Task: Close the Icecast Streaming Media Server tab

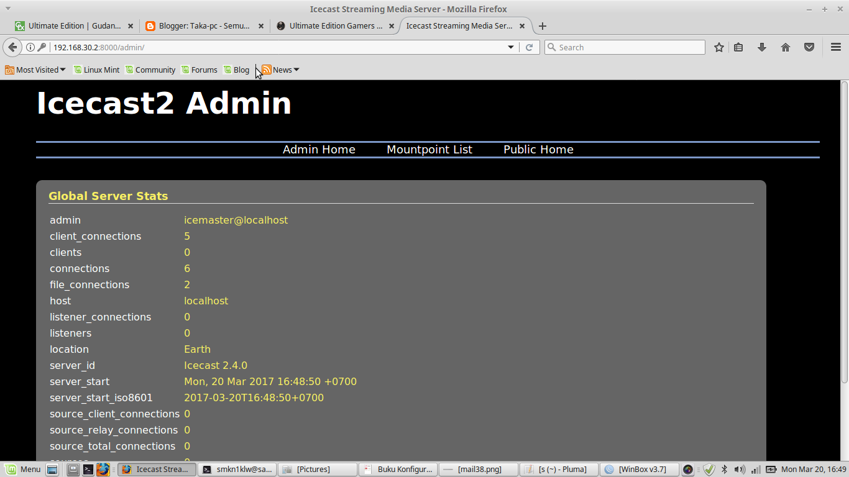Action: coord(522,26)
